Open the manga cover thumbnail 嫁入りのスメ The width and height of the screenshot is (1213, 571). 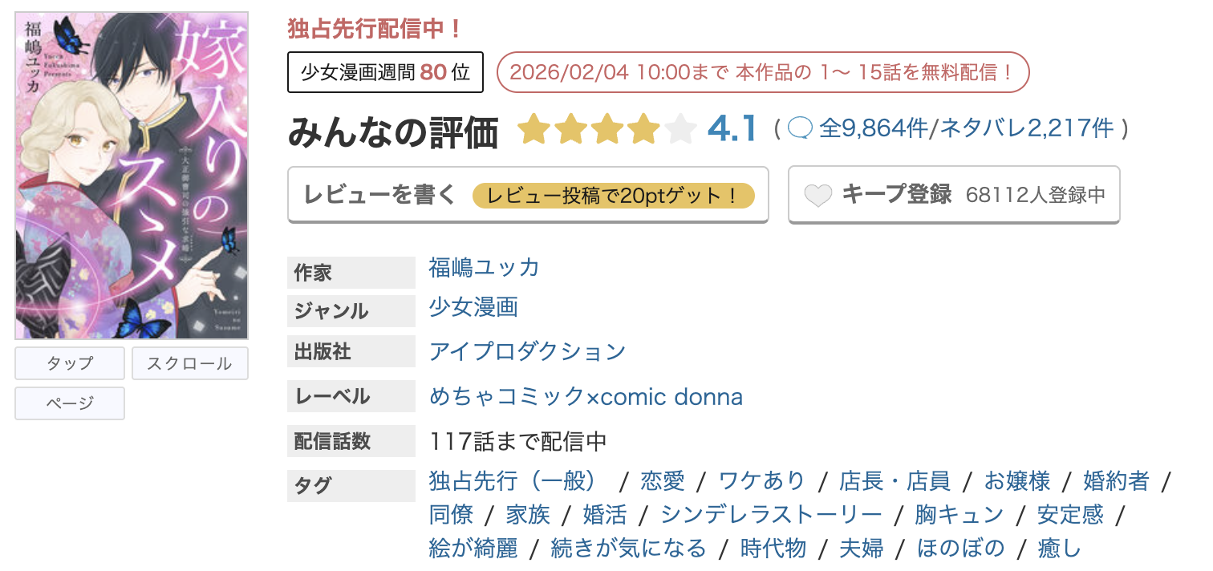point(131,172)
